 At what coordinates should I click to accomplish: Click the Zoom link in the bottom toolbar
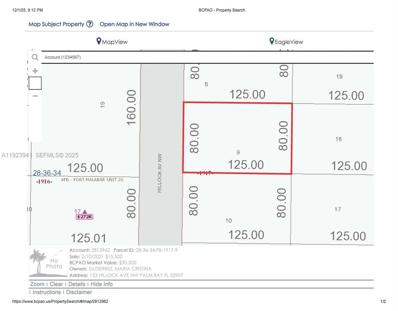click(x=37, y=284)
